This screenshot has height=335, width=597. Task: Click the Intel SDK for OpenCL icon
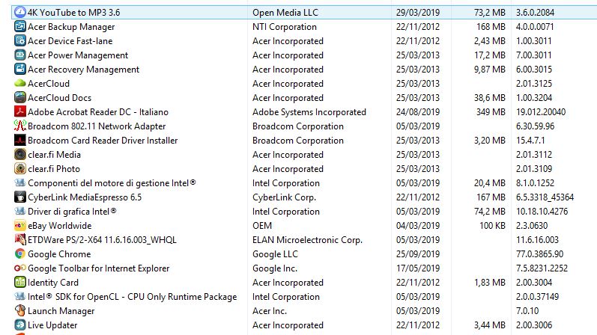click(x=19, y=296)
